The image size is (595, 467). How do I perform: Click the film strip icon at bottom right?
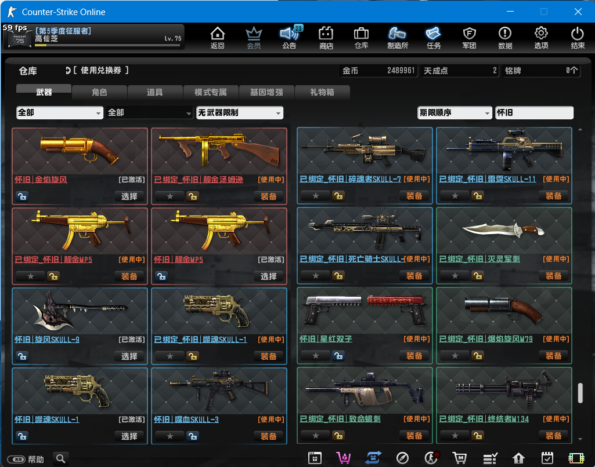coord(576,458)
